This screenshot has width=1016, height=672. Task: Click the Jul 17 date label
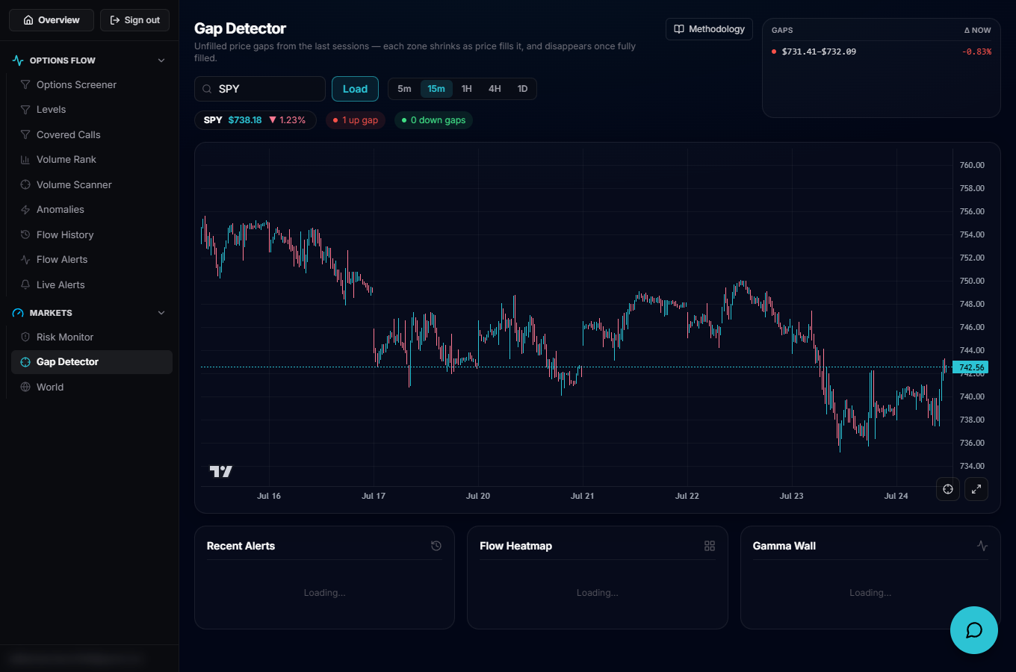374,496
